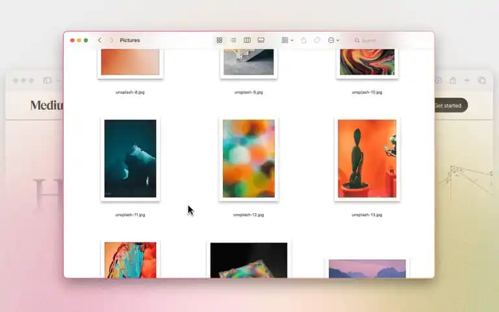Click the unsplash-13.jpg file name
This screenshot has width=499, height=312.
pos(367,214)
